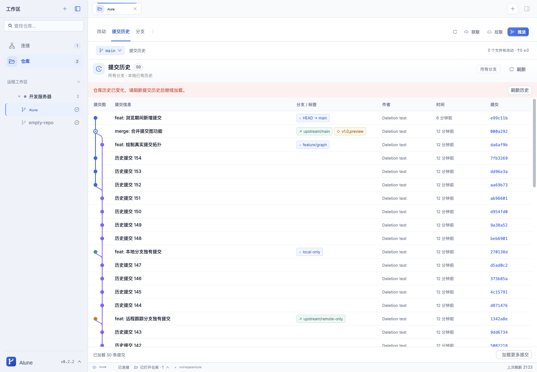The height and width of the screenshot is (372, 537).
Task: Click the 刷新 button
Action: click(518, 69)
